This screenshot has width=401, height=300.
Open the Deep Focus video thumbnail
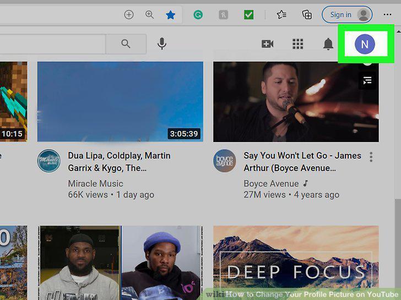296,263
